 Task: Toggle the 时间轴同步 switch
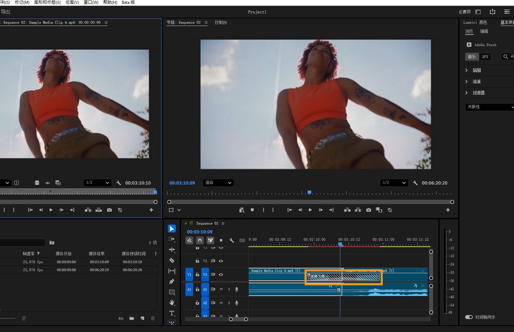[x=469, y=317]
